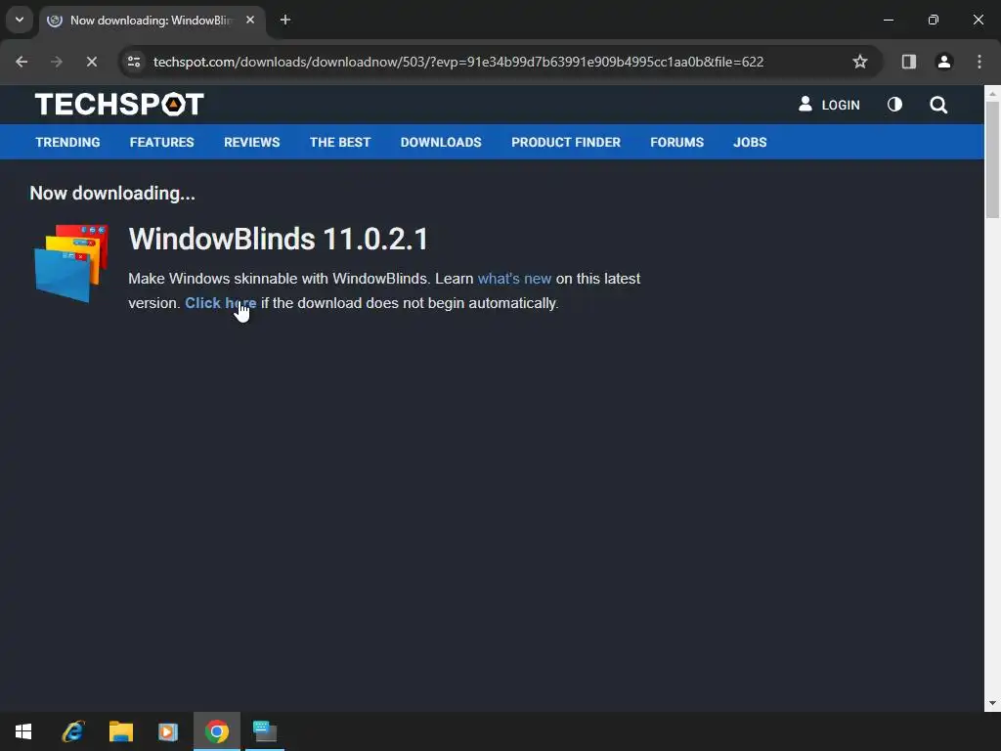
Task: View site information icon in address bar
Action: (x=134, y=62)
